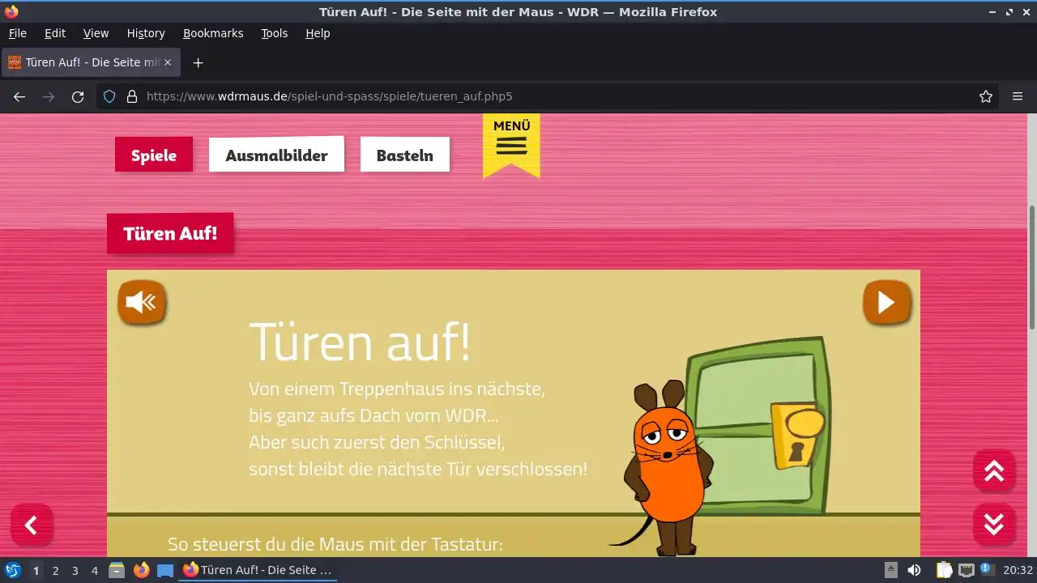Open the Edit menu
1037x583 pixels.
click(x=55, y=33)
